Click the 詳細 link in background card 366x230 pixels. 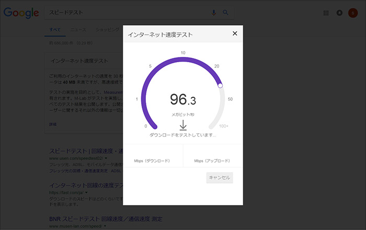tap(53, 124)
